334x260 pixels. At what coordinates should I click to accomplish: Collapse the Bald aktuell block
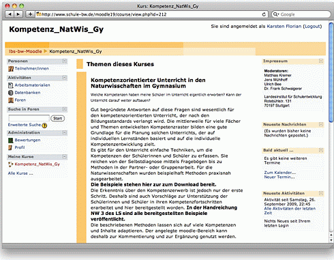click(321, 150)
